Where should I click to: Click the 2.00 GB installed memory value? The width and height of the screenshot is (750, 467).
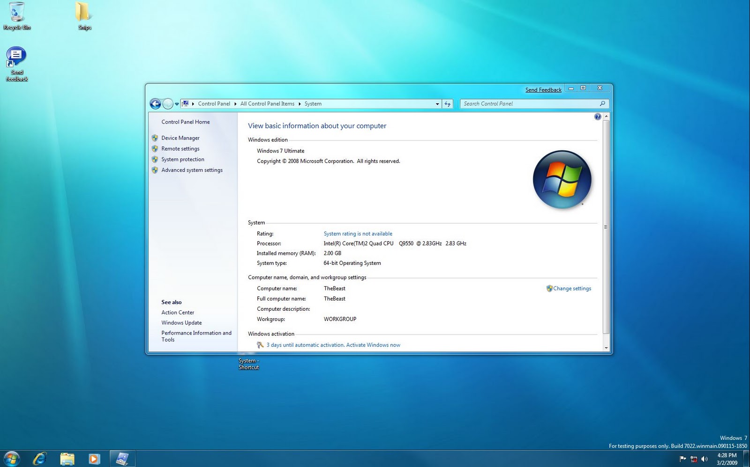click(x=332, y=254)
